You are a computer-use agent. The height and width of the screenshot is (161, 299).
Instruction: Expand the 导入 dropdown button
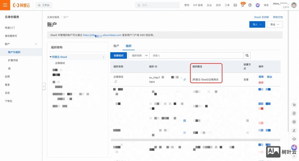(257, 24)
